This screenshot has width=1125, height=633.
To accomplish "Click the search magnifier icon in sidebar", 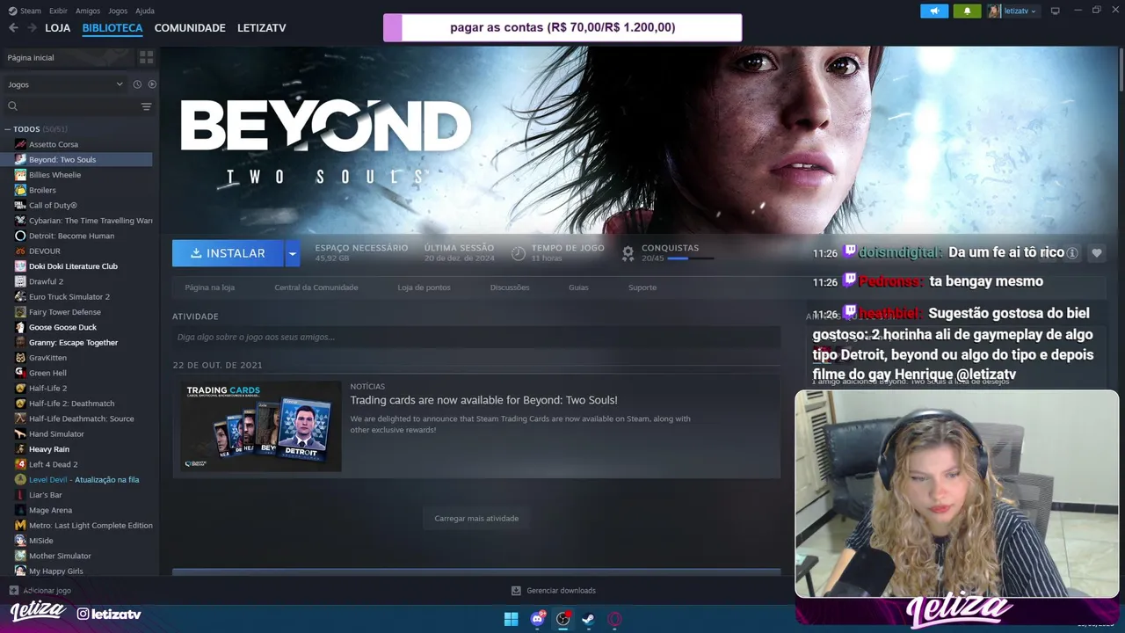I will pyautogui.click(x=13, y=106).
